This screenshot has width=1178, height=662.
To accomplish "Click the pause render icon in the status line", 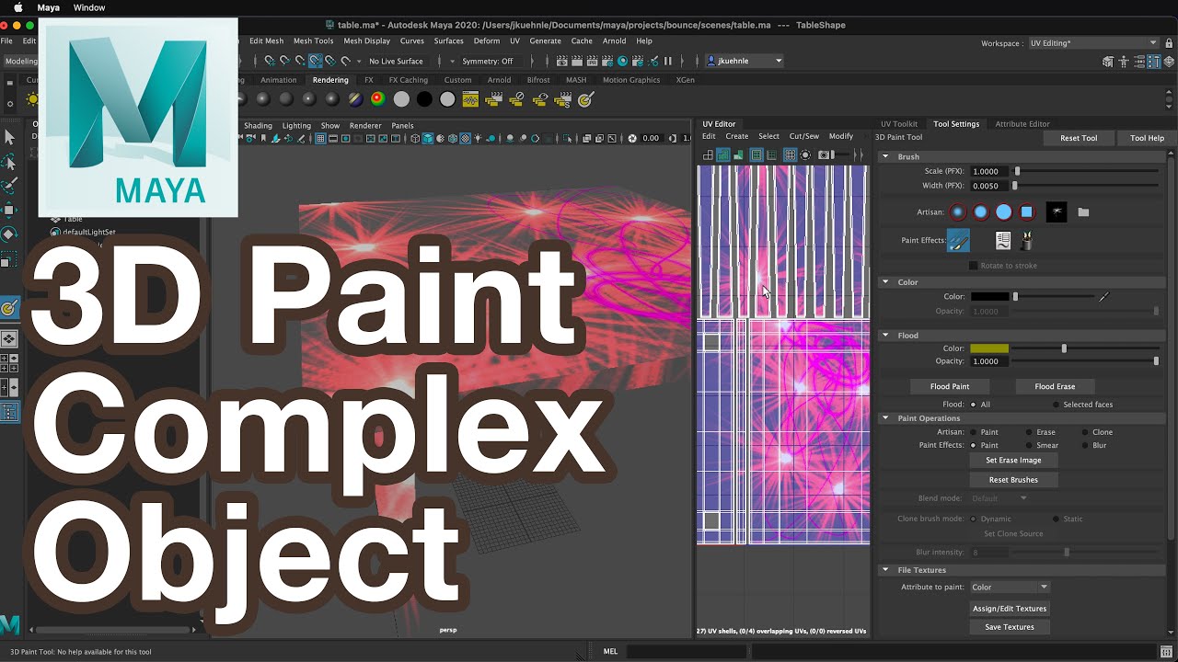I will pyautogui.click(x=668, y=61).
